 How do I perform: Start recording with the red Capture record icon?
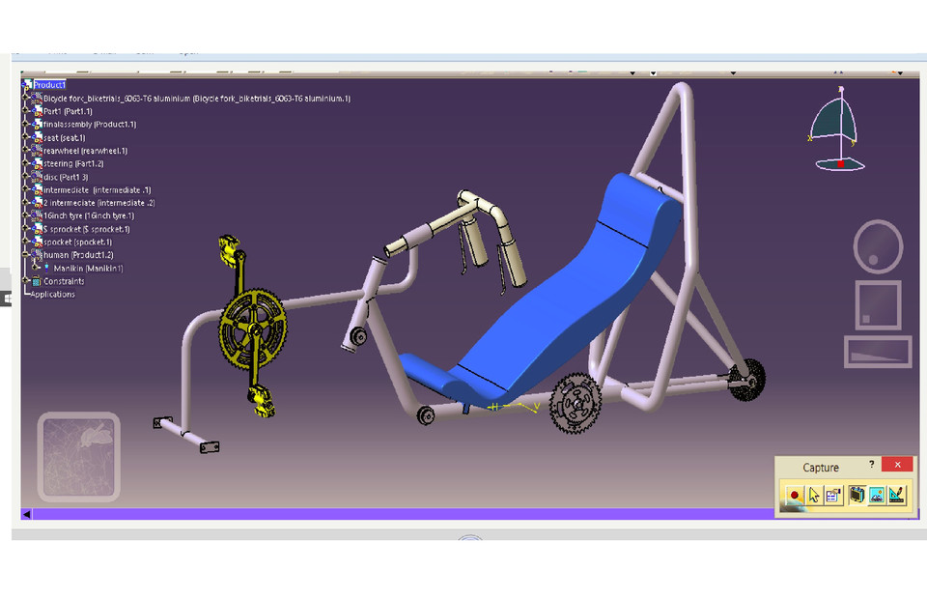[x=794, y=495]
